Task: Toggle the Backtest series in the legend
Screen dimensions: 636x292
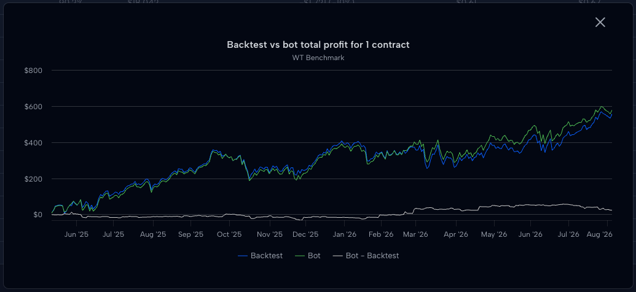Action: point(260,256)
